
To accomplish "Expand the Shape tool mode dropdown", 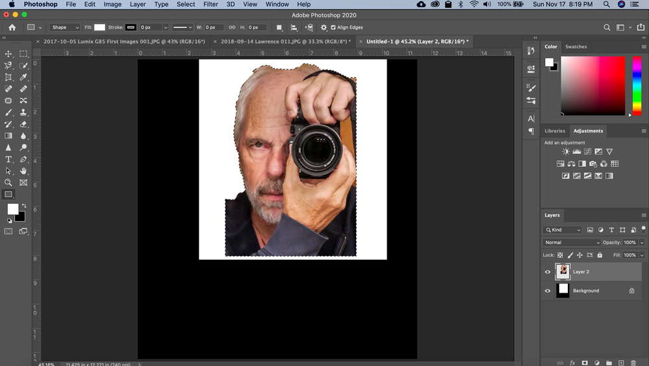I will tap(65, 27).
